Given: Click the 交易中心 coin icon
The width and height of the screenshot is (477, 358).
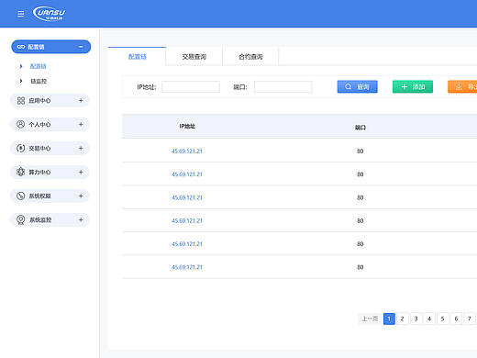Looking at the screenshot, I should click(20, 148).
